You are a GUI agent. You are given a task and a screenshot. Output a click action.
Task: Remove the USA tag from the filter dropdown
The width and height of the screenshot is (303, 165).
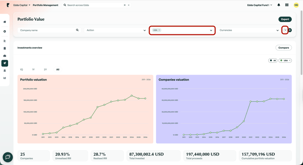click(x=159, y=30)
